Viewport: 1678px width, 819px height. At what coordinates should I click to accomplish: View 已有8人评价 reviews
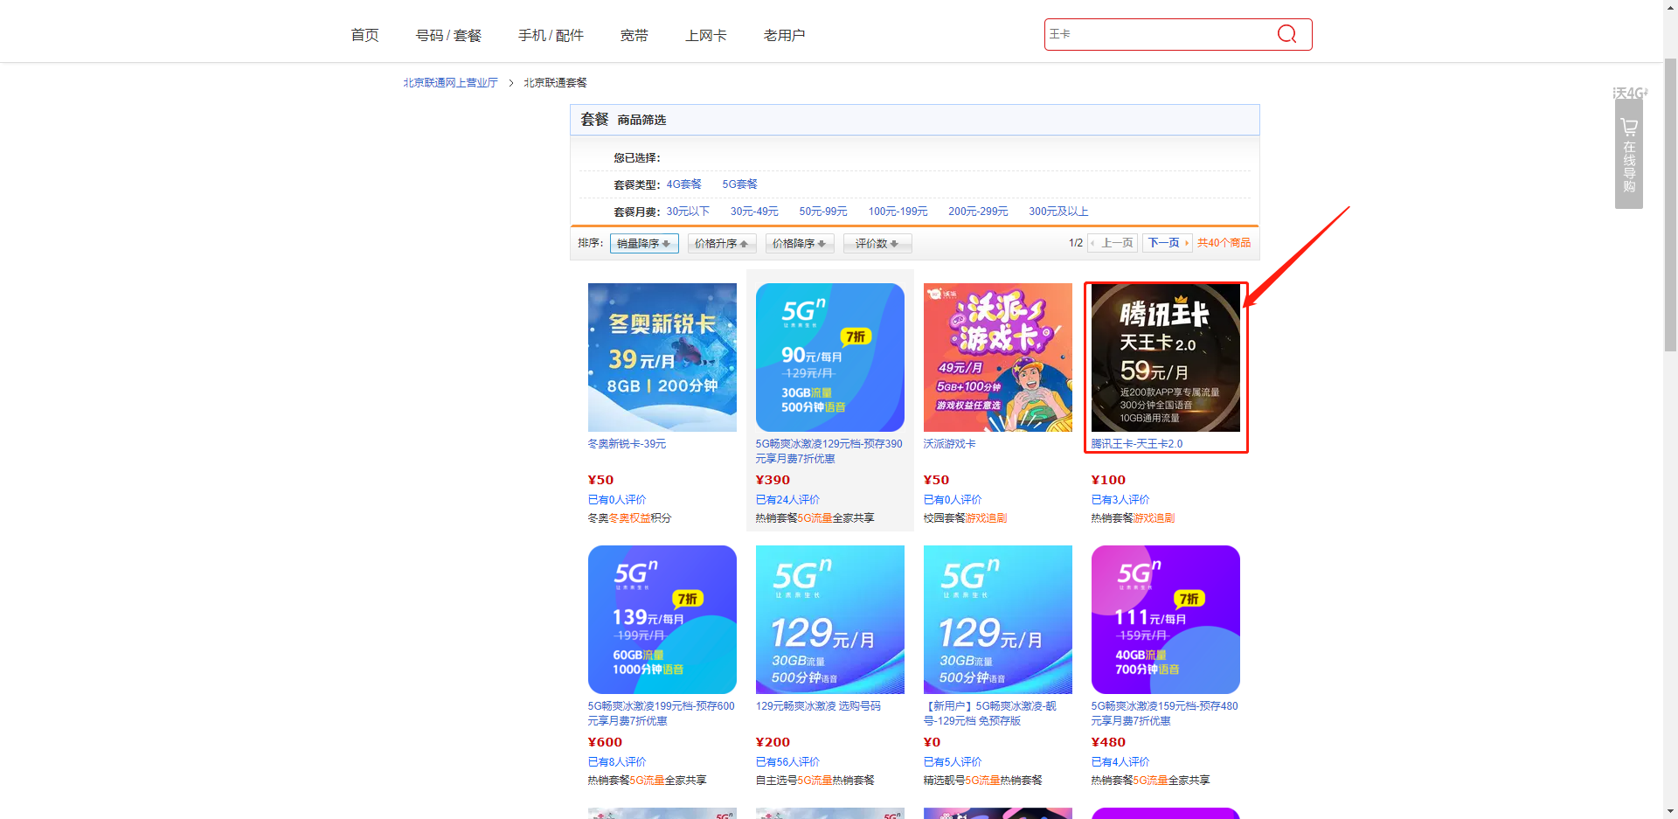[x=617, y=762]
